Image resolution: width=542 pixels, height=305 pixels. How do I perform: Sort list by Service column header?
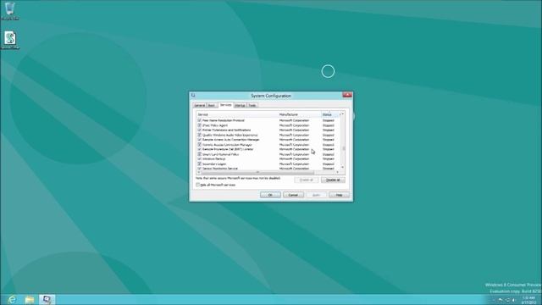coord(237,114)
